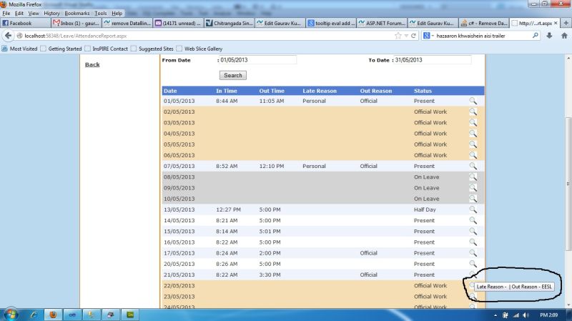Open URL history dropdown arrow
The height and width of the screenshot is (321, 572).
click(406, 36)
